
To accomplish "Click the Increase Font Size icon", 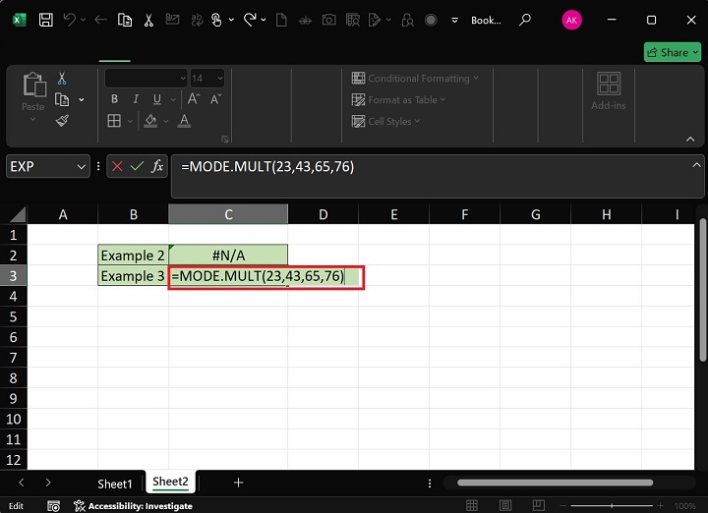I will click(194, 99).
